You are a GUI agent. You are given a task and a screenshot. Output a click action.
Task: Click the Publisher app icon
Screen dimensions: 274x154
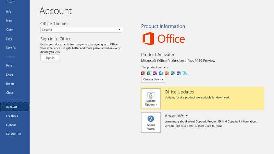[x=173, y=73]
